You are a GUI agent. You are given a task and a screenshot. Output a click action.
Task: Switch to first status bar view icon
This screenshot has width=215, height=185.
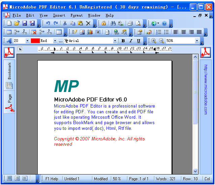click(9, 178)
